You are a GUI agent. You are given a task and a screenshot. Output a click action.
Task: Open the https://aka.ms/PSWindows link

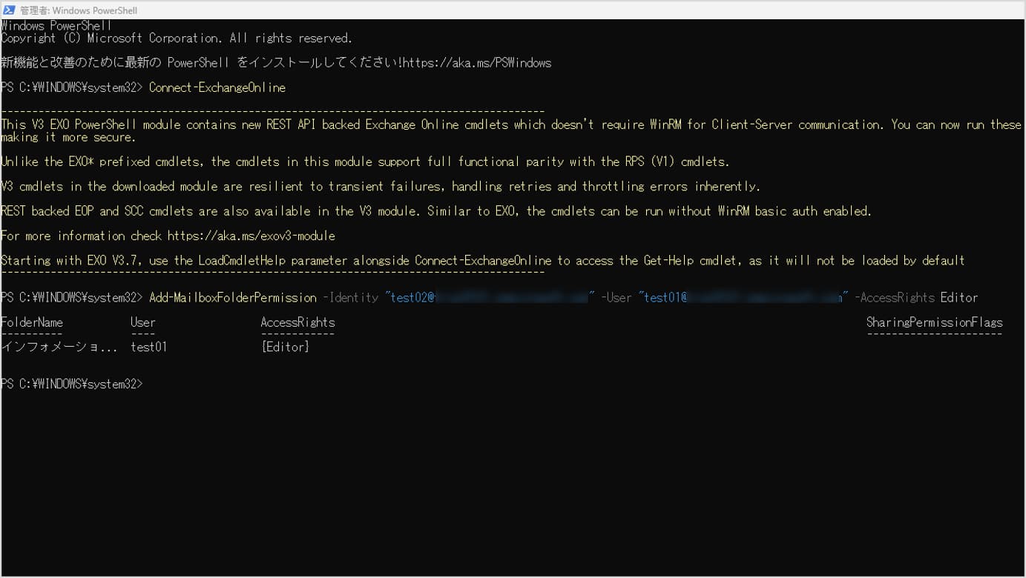[x=477, y=63]
